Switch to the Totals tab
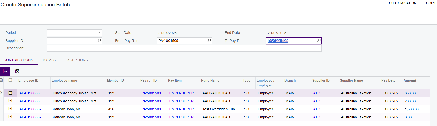 click(49, 60)
